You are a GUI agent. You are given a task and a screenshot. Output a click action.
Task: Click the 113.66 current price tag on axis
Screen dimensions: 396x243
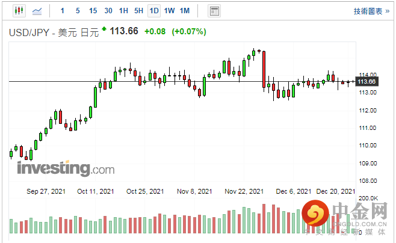click(367, 82)
